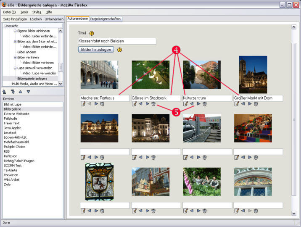Click outline tree scroll-down arrow
The height and width of the screenshot is (227, 301).
point(61,84)
